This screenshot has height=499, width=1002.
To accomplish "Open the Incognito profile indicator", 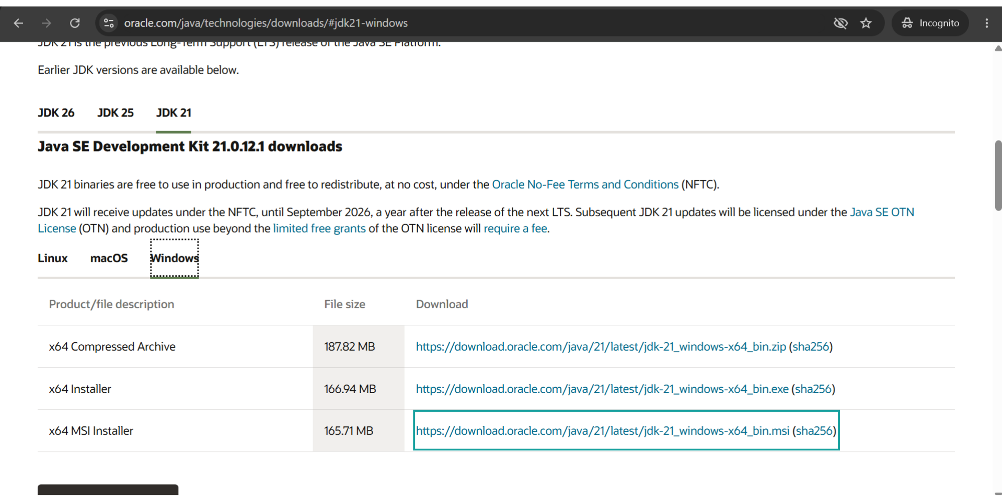I will pos(930,23).
